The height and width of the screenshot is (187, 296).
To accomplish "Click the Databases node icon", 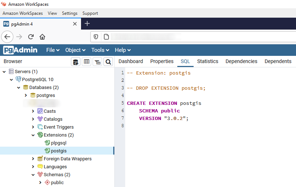I will (26, 88).
